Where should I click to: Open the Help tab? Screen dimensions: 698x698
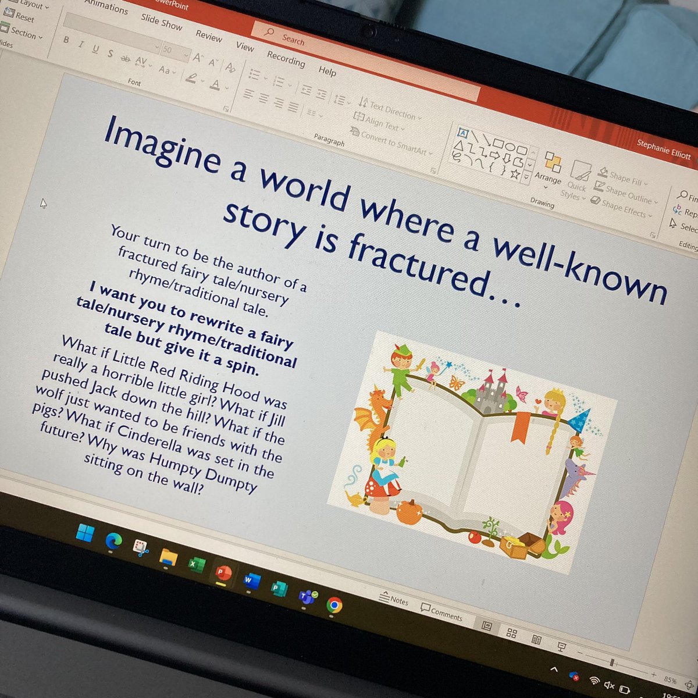(327, 71)
